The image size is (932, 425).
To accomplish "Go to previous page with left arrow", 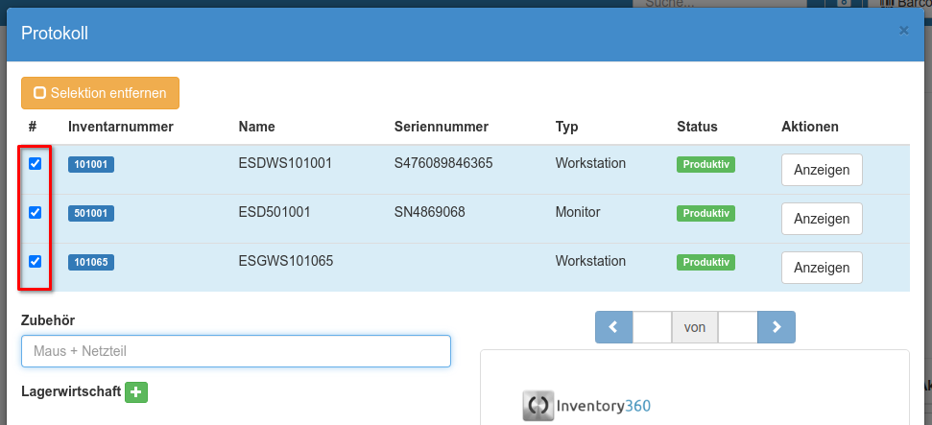I will [613, 327].
